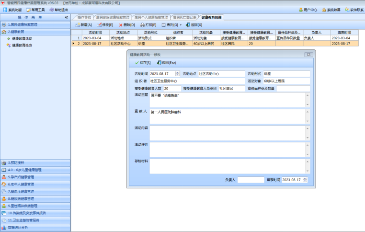Click 软件联系 at top right

(354, 10)
